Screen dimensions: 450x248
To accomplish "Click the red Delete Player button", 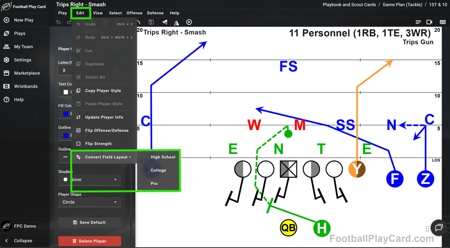I will pos(89,241).
